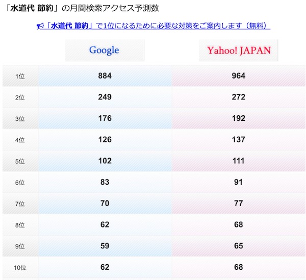Select the 1位 rank row label
This screenshot has height=280, width=306.
20,76
